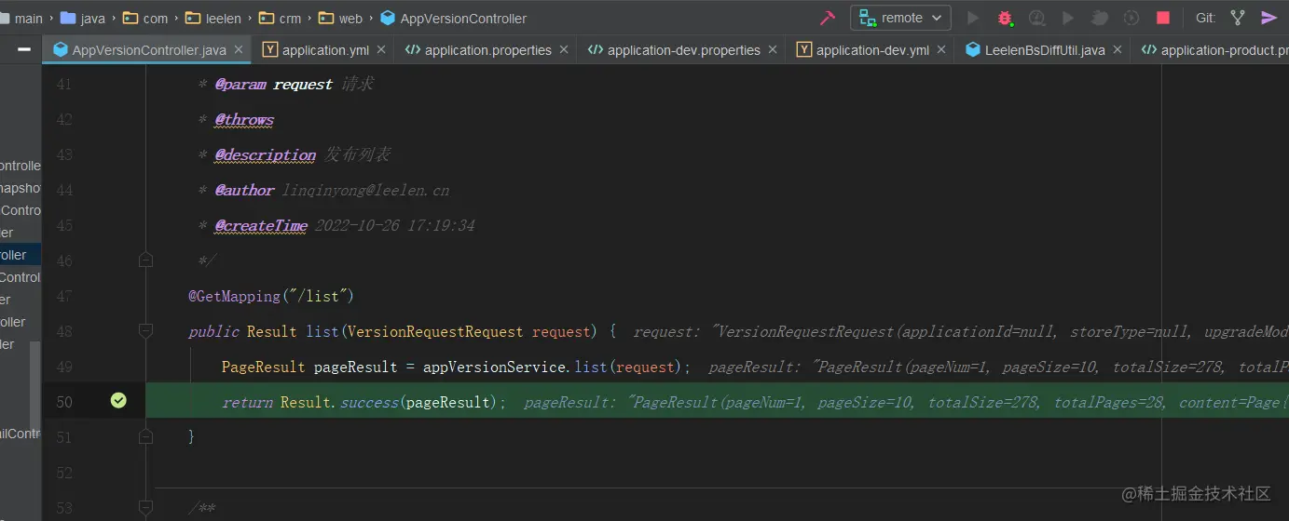Click the Debug bug icon

click(x=1005, y=18)
